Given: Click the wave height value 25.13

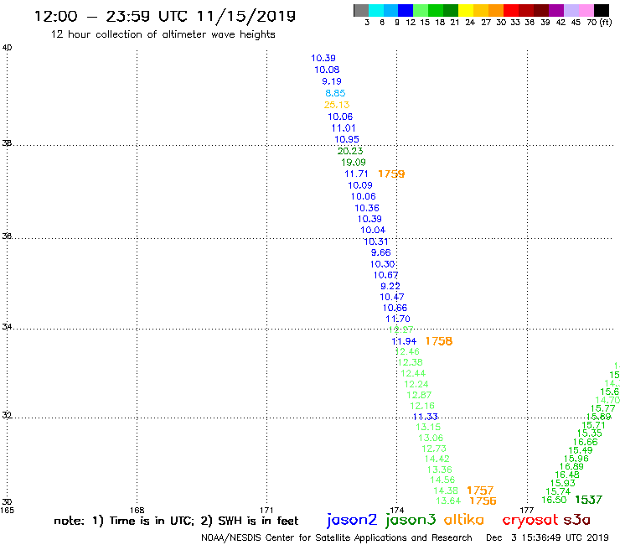Looking at the screenshot, I should [x=337, y=105].
